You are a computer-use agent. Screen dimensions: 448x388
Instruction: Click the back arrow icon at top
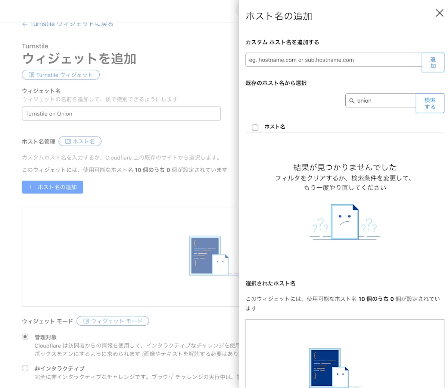click(25, 24)
